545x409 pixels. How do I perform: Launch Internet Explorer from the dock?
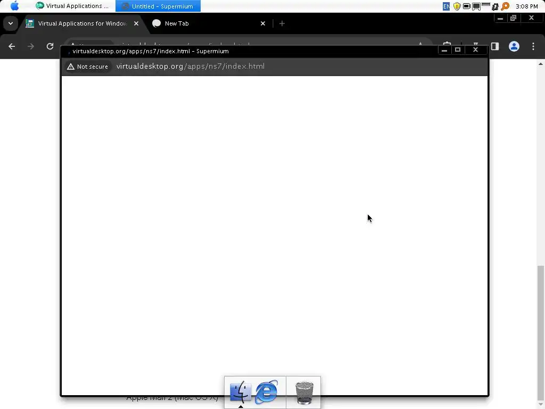[267, 392]
